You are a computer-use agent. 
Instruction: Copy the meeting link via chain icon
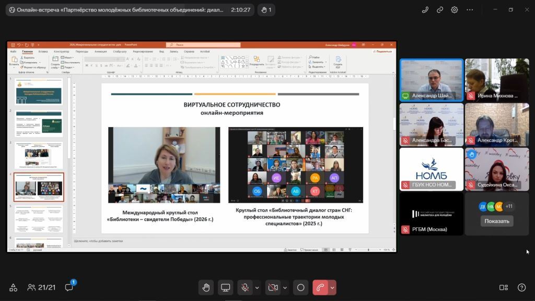click(440, 10)
